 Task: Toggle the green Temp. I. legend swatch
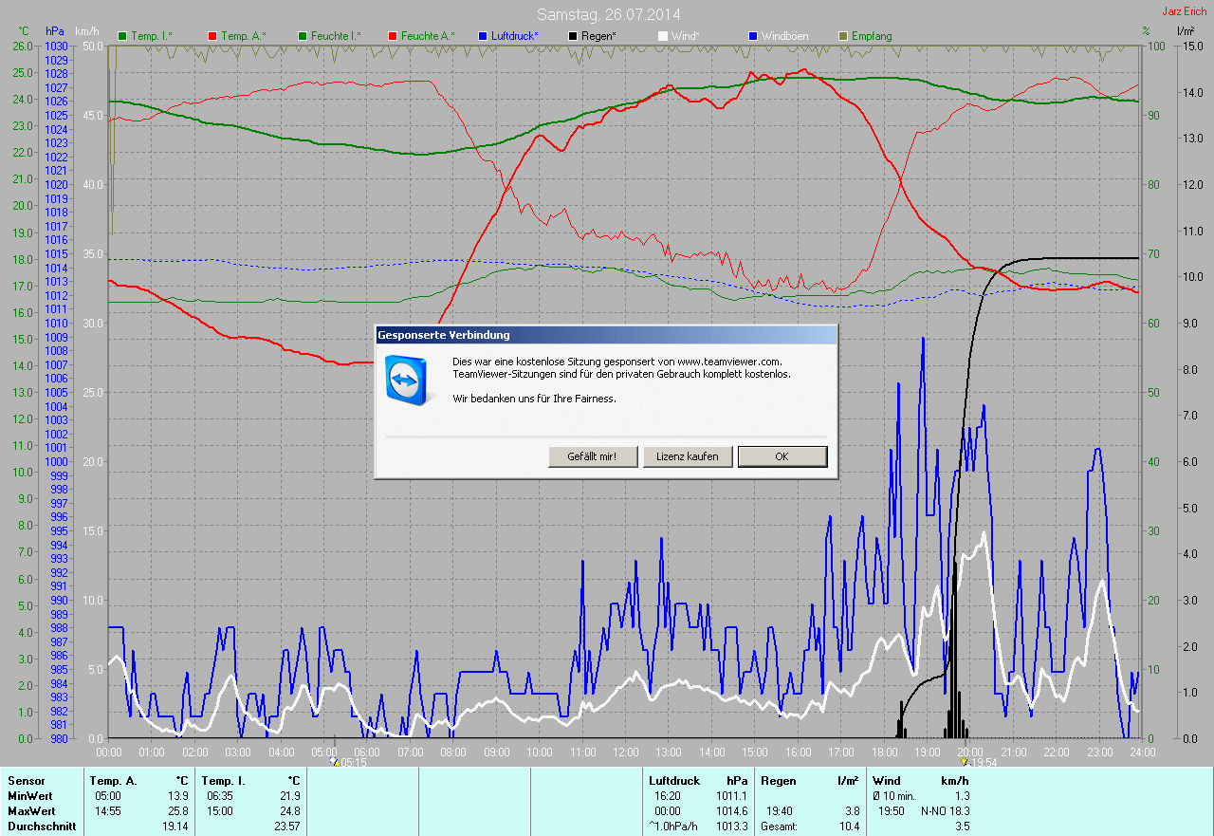point(122,36)
